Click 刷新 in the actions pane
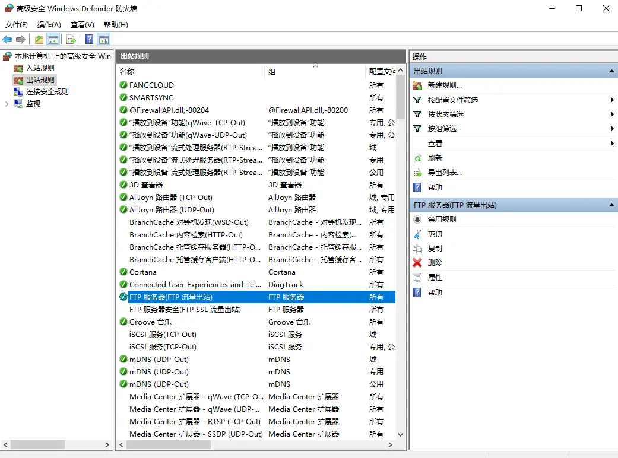Screen dimensions: 618x458 pos(435,158)
